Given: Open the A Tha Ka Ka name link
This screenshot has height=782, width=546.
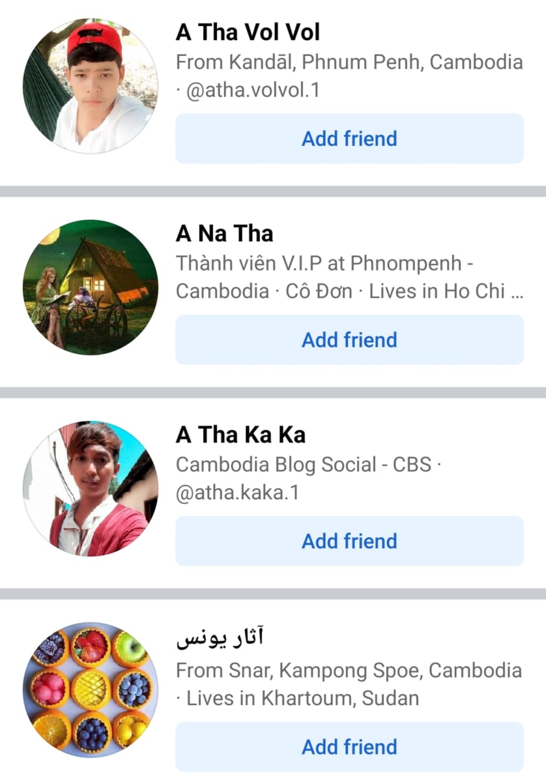Looking at the screenshot, I should tap(240, 434).
